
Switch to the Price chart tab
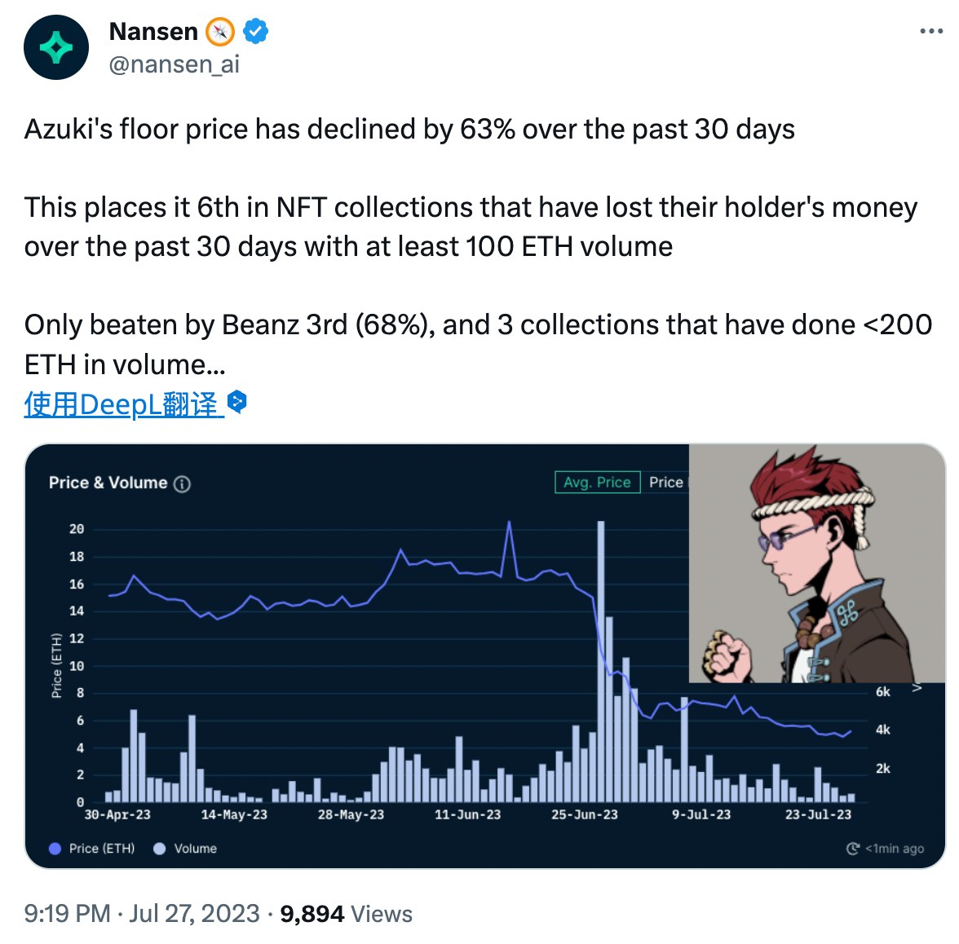(x=665, y=483)
